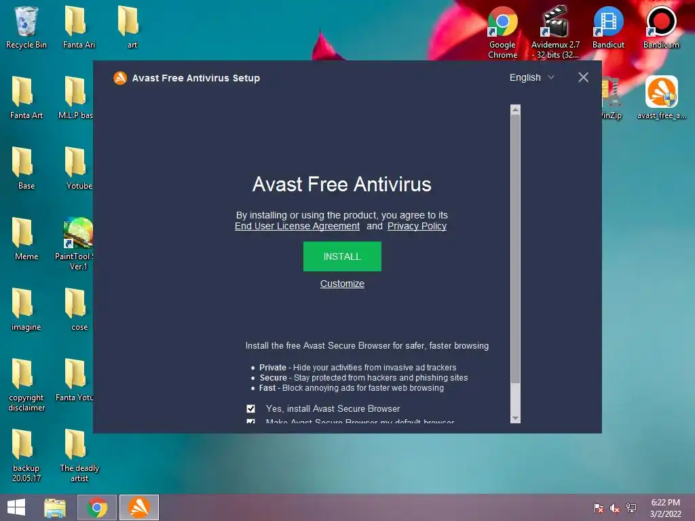The width and height of the screenshot is (695, 521).
Task: Select the Meme folder icon
Action: (26, 239)
